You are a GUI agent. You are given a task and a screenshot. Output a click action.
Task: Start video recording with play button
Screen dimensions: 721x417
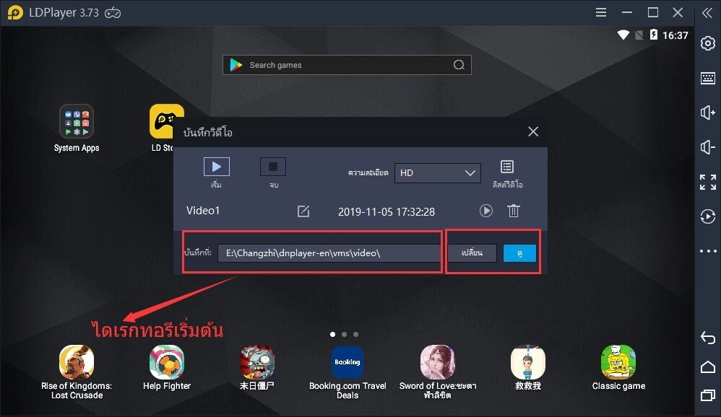(217, 167)
